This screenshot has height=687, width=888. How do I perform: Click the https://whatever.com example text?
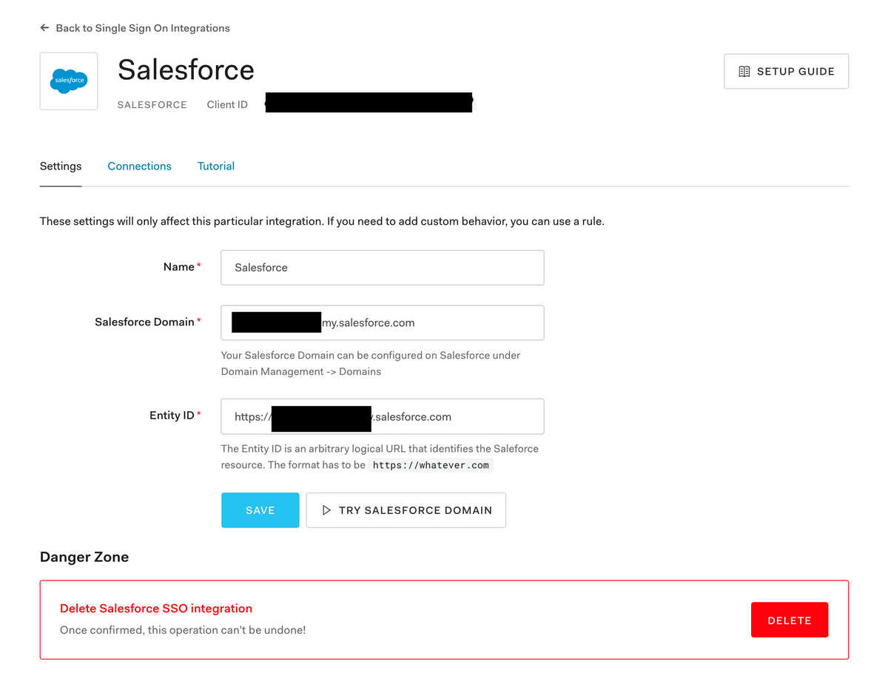tap(431, 465)
